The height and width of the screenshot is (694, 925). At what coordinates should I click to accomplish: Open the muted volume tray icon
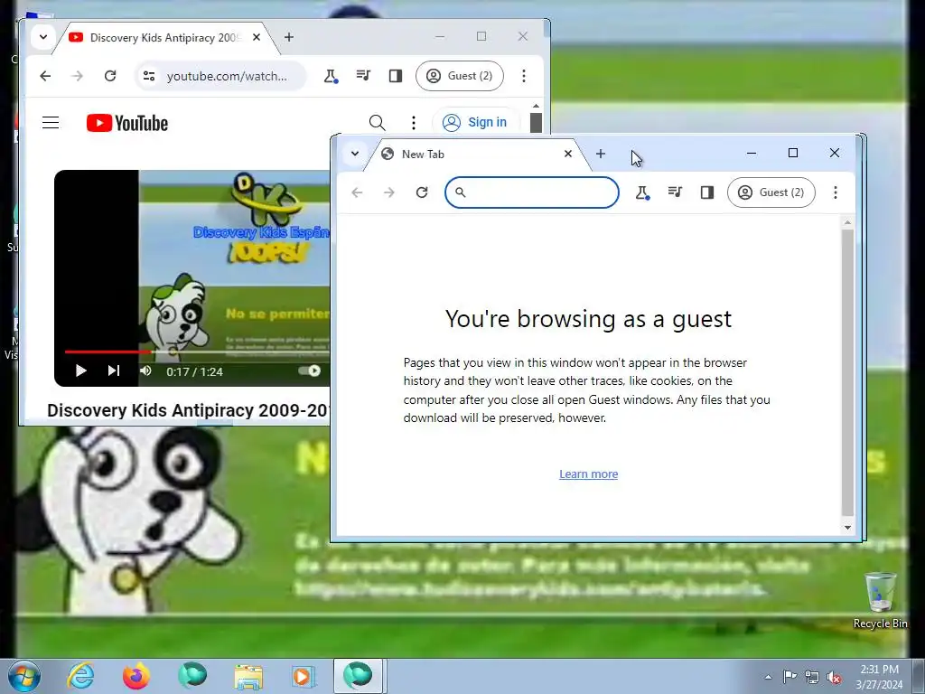coord(834,677)
